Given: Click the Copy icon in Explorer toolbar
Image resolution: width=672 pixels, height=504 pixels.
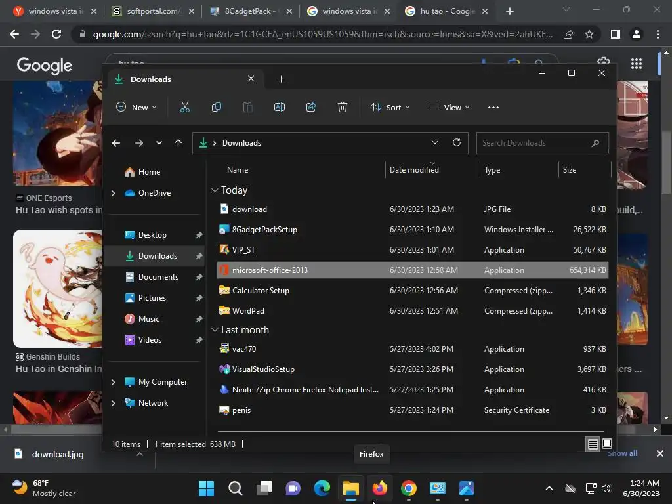Looking at the screenshot, I should click(217, 107).
